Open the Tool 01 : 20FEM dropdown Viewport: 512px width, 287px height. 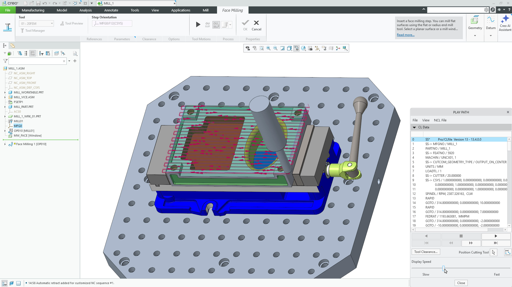click(x=36, y=23)
